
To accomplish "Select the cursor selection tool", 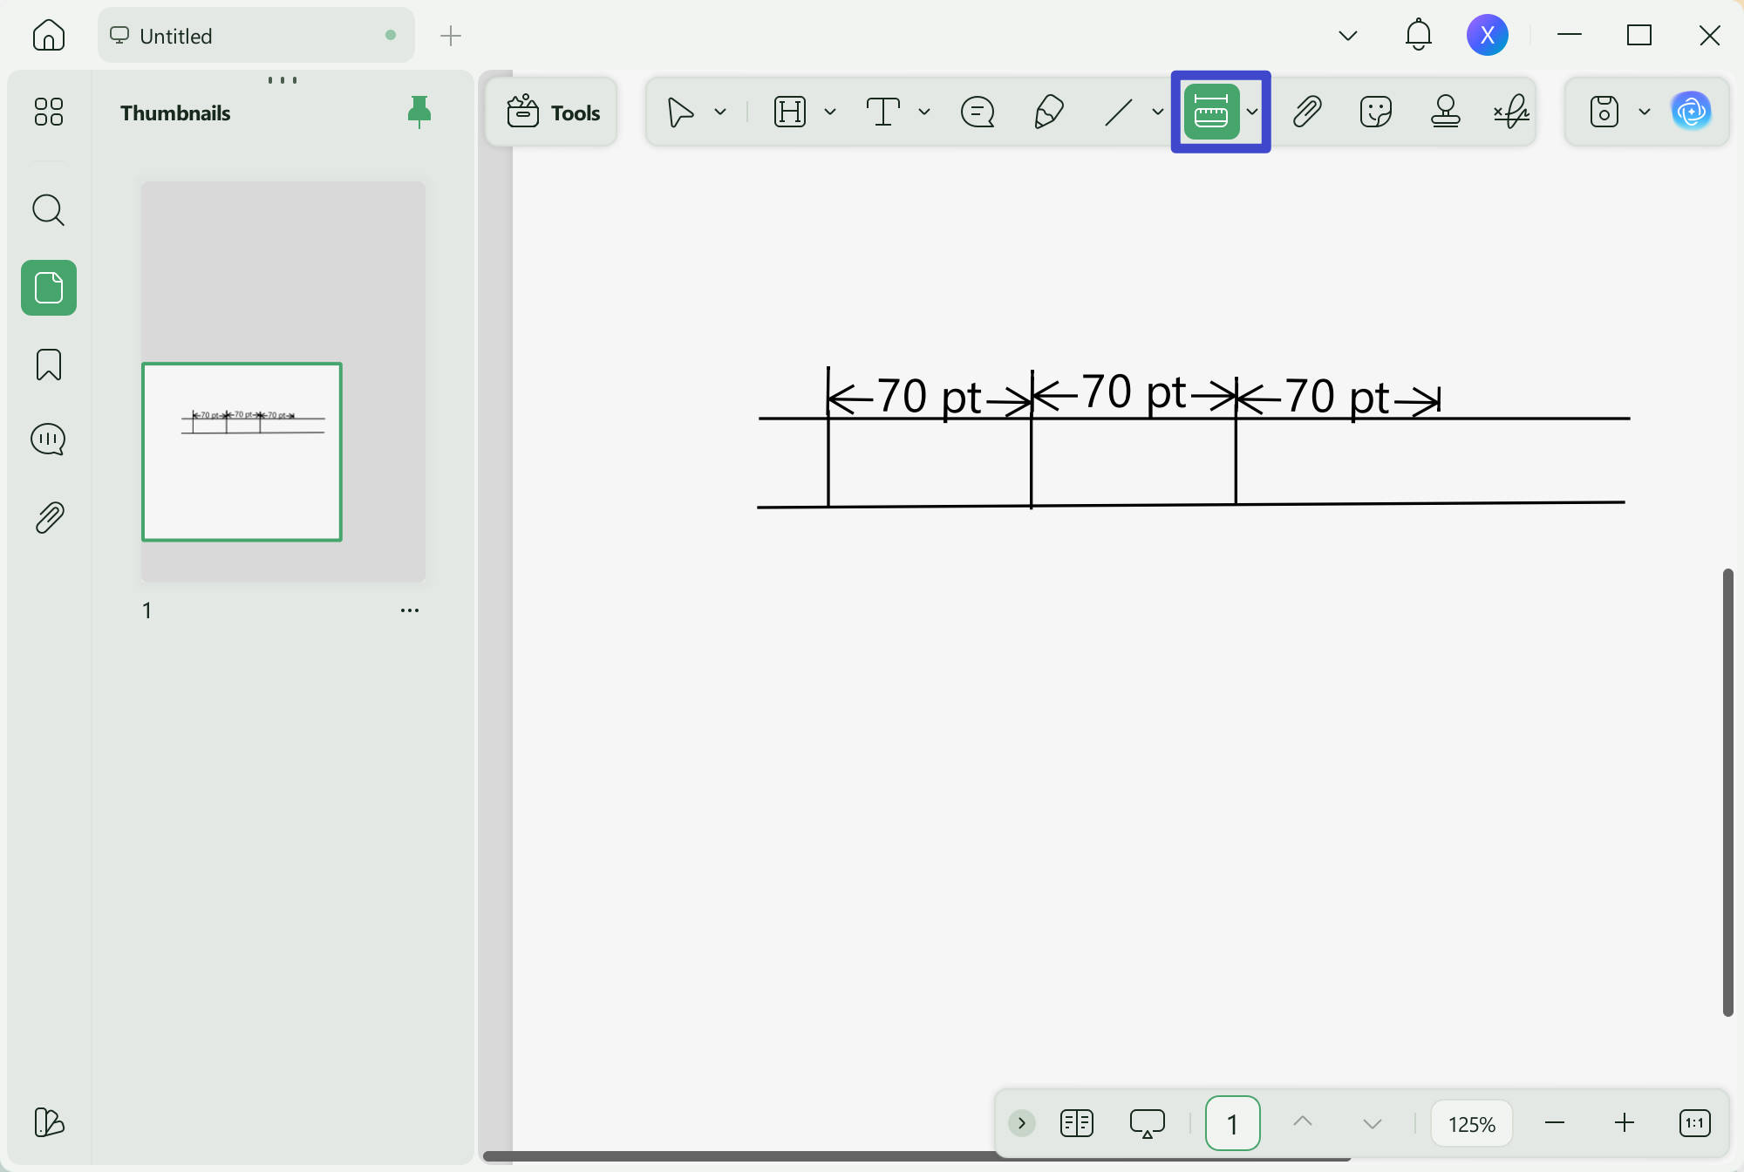I will click(680, 112).
